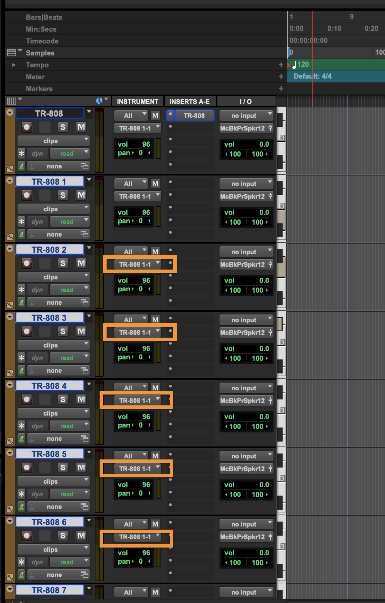Click the track height circle icon on TR-808
The height and width of the screenshot is (603, 385).
[10, 112]
